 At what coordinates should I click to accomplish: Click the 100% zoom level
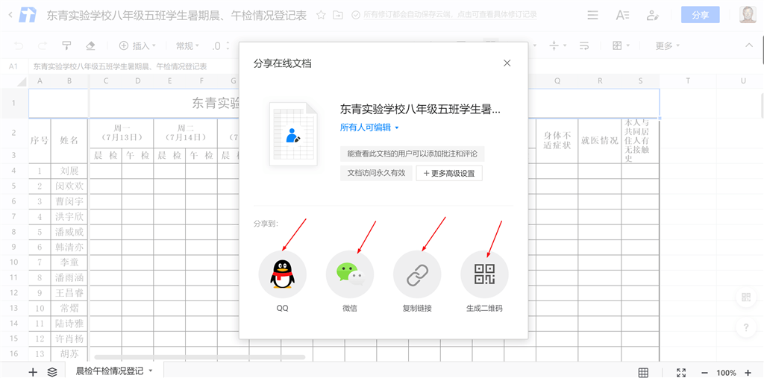(727, 373)
